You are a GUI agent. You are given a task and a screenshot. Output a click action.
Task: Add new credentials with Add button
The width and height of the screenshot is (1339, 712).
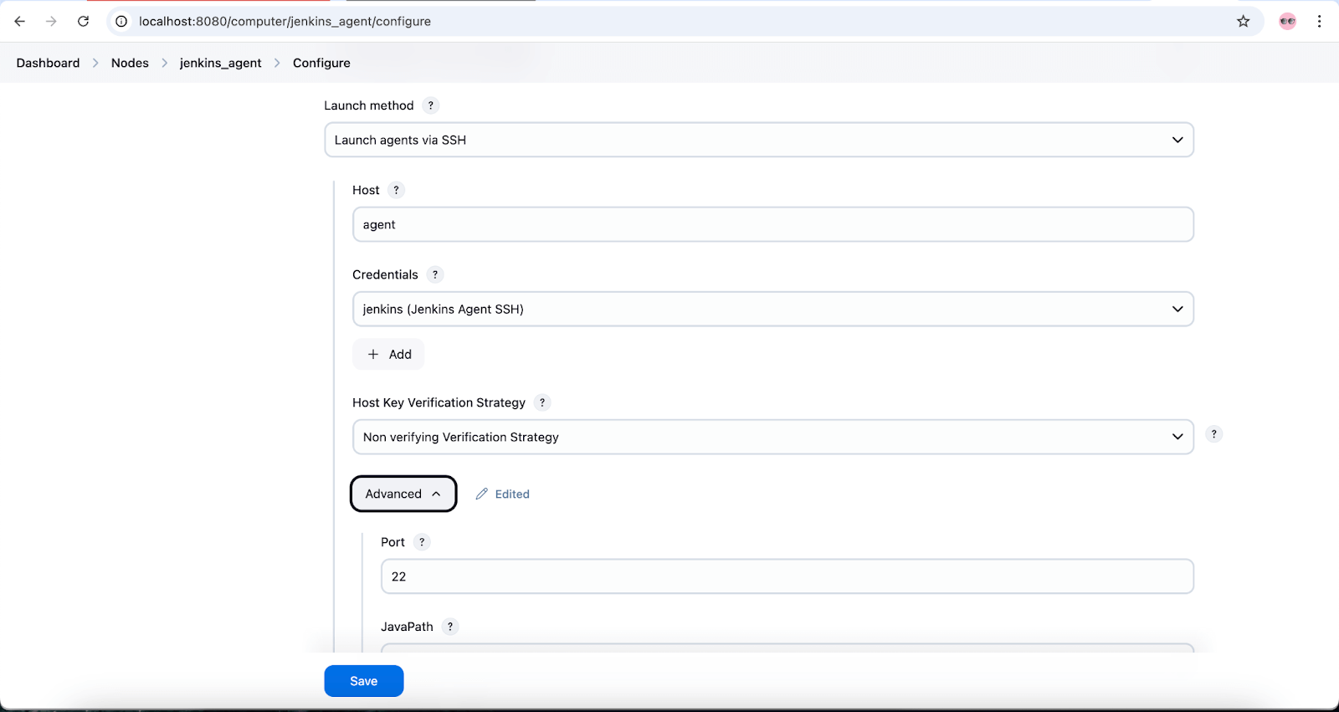coord(389,355)
